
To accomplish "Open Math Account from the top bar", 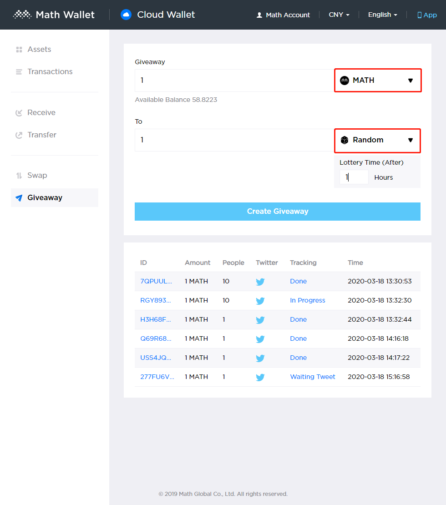I will tap(283, 15).
